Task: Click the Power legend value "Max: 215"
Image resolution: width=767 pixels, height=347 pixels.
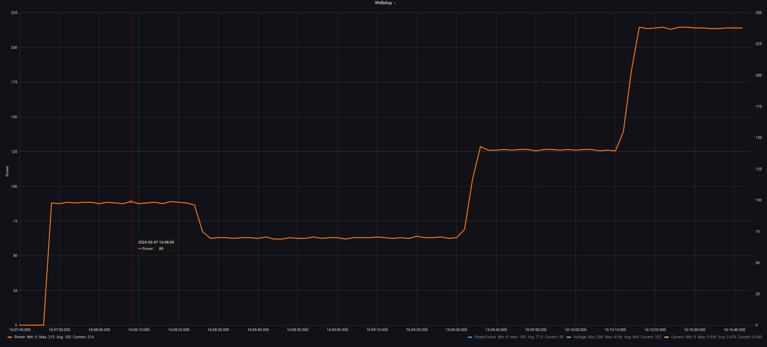Action: click(x=47, y=337)
